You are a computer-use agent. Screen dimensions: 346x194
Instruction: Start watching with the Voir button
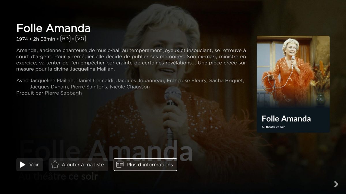pos(30,165)
